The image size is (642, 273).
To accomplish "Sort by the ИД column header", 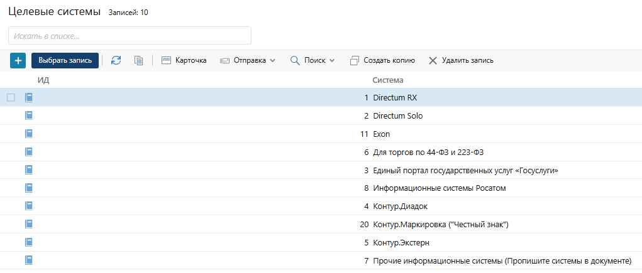I will tap(43, 80).
